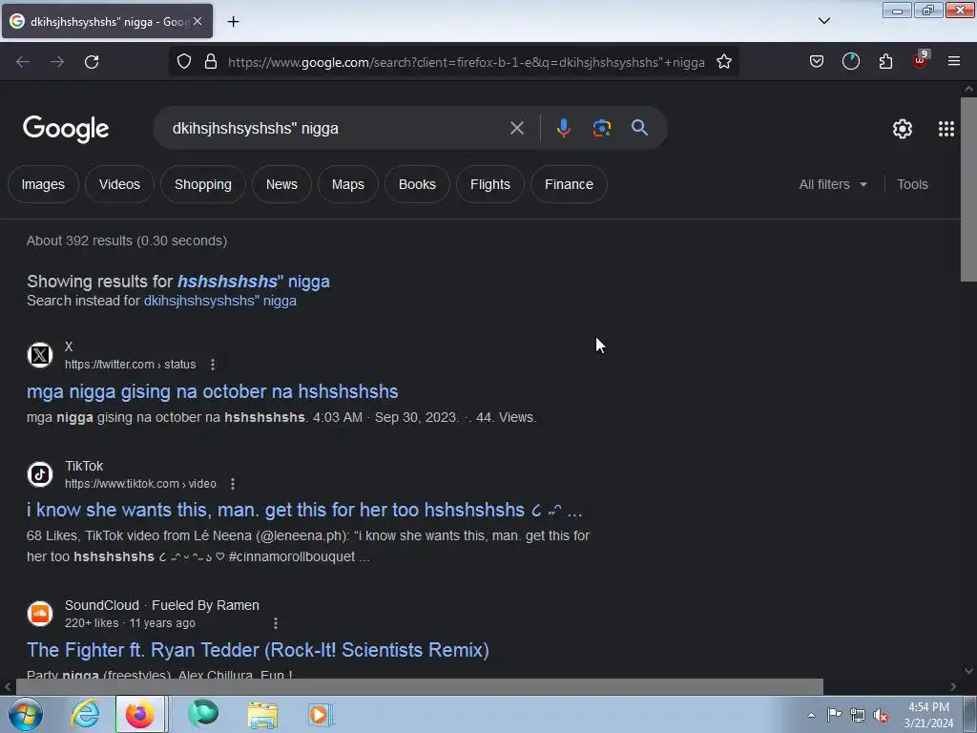Search instead for the original query link

coord(220,301)
